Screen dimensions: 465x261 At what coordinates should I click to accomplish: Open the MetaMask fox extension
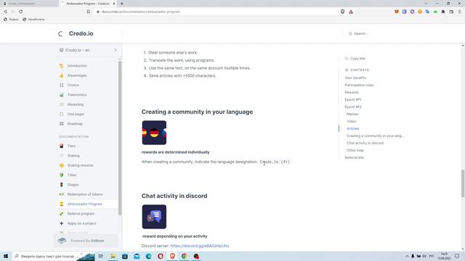[x=397, y=12]
